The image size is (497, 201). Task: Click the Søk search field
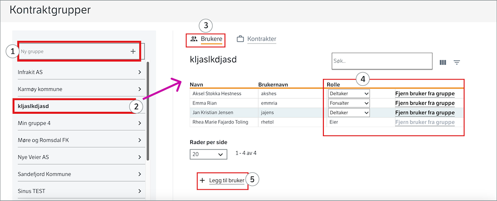[x=382, y=61]
